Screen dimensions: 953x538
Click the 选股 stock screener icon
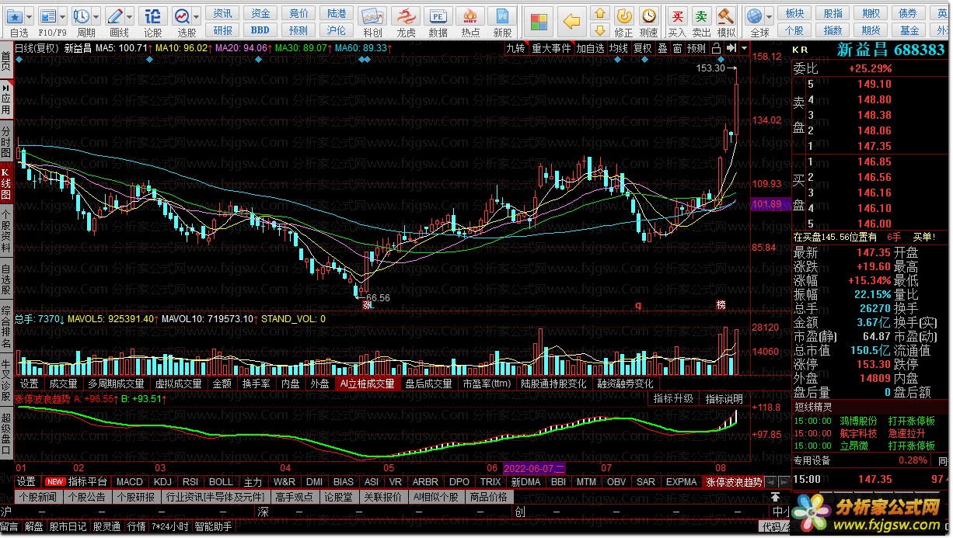[182, 16]
